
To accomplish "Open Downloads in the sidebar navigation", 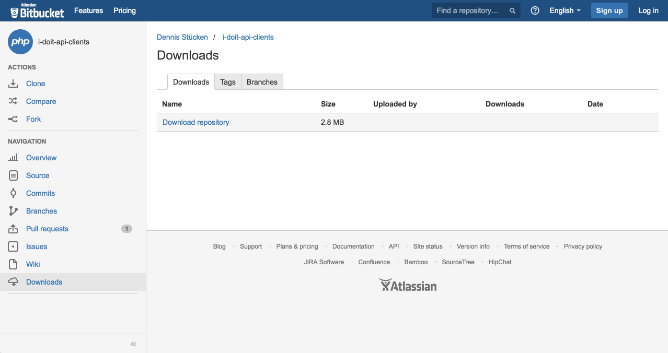I will pos(44,282).
